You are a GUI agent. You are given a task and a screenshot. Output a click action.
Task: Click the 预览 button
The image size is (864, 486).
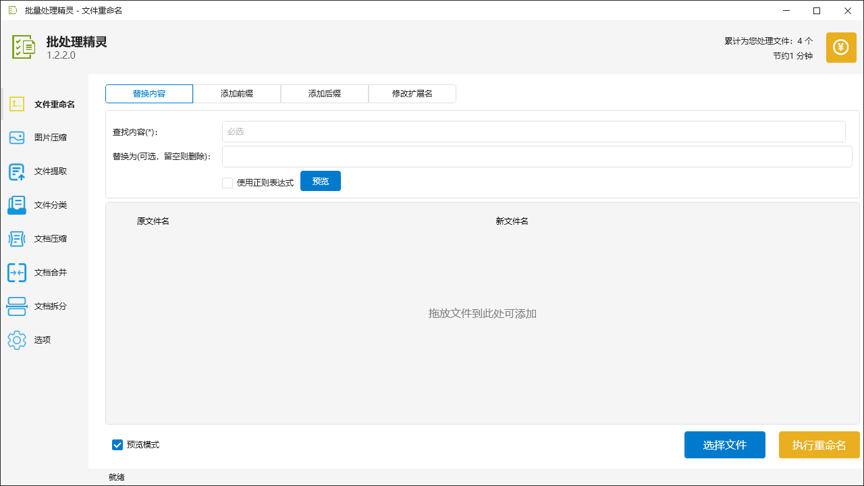[320, 181]
